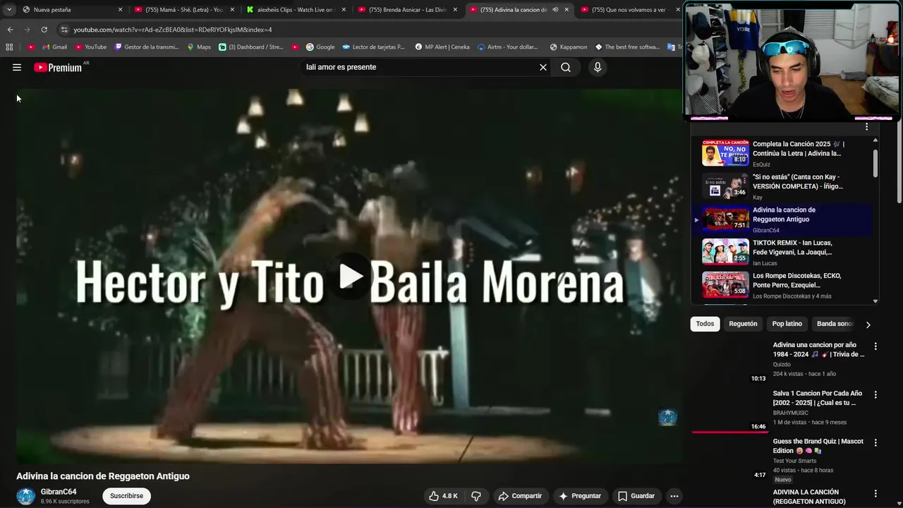Switch to the Nueva pestaña tab
This screenshot has width=903, height=508.
[71, 10]
